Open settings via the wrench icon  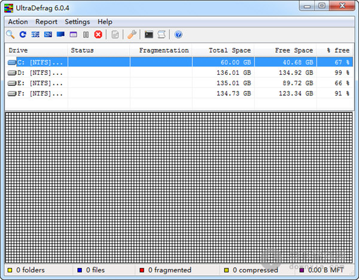click(x=132, y=35)
